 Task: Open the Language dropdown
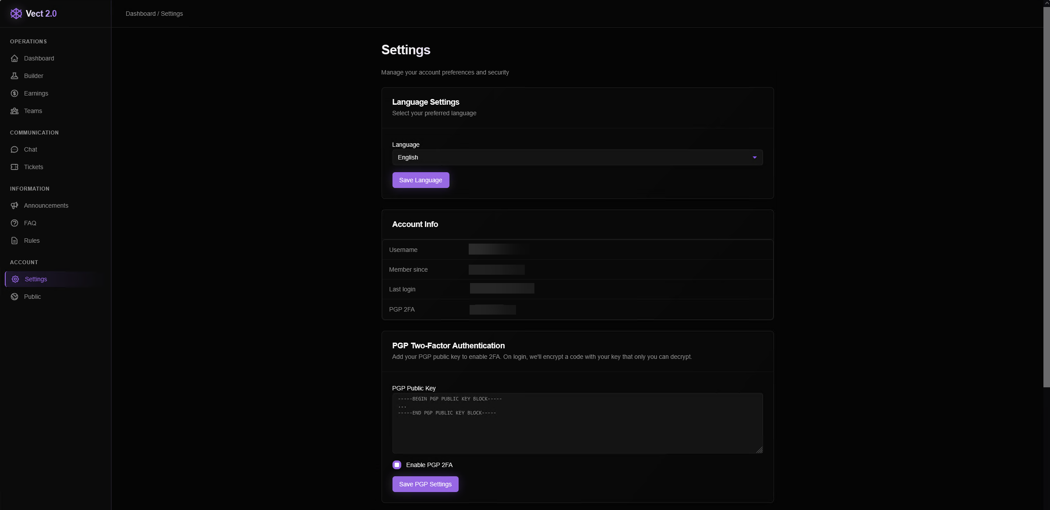coord(577,157)
